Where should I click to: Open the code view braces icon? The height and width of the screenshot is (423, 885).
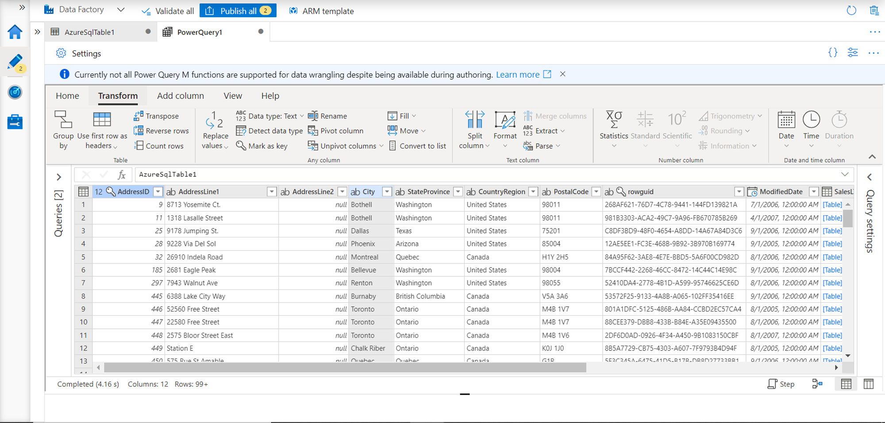(x=832, y=53)
